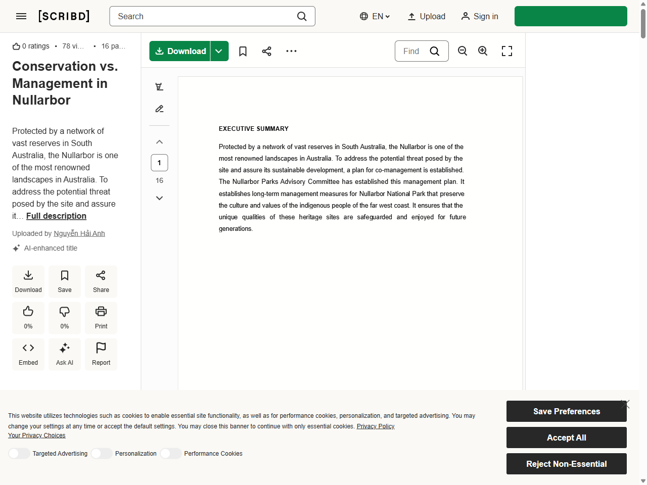The width and height of the screenshot is (647, 485).
Task: Enter fullscreen reading mode
Action: click(506, 51)
